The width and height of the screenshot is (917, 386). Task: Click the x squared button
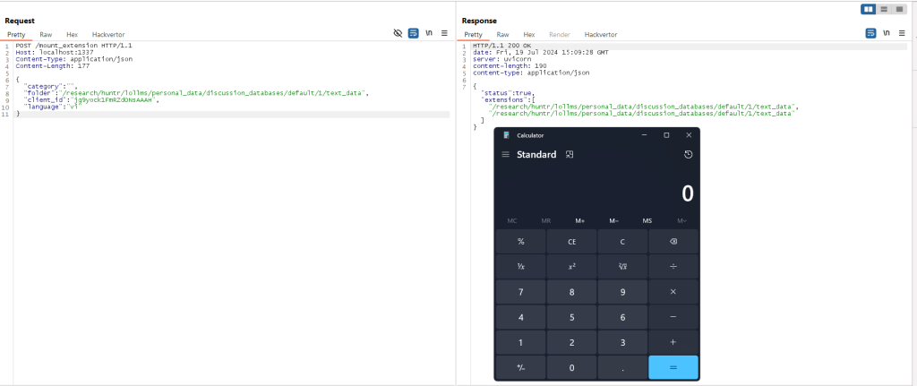571,267
